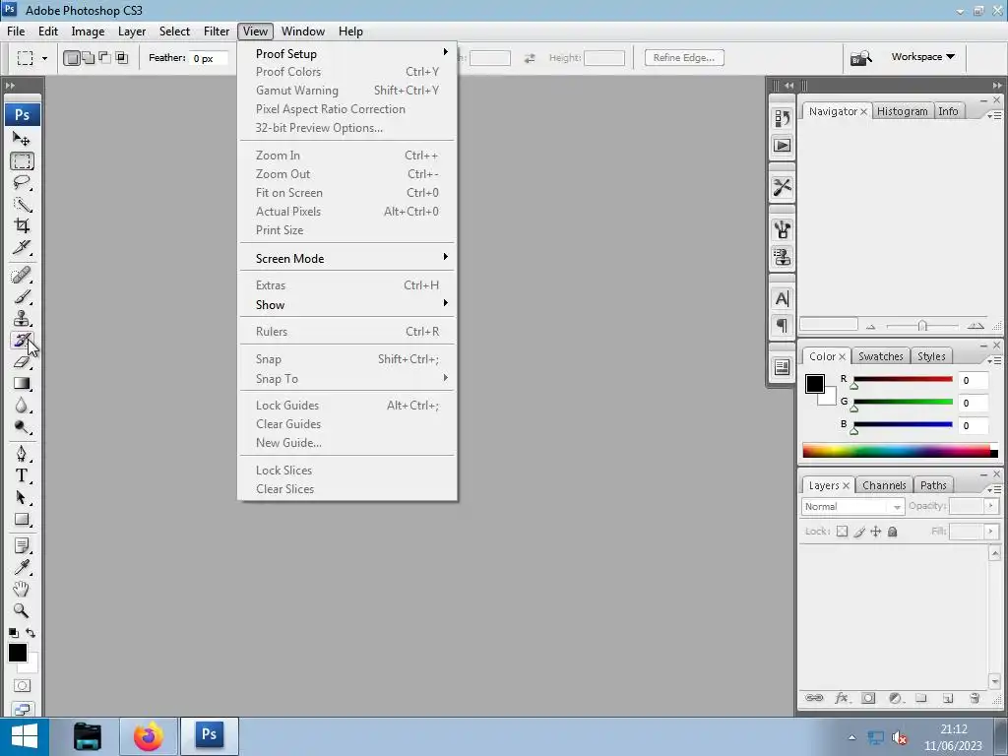Image resolution: width=1008 pixels, height=756 pixels.
Task: Choose Intersect with selection mode
Action: point(121,58)
